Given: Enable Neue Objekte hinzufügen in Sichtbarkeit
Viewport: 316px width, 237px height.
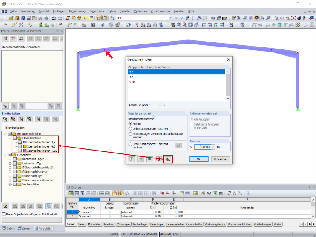Looking at the screenshot, I should click(4, 214).
